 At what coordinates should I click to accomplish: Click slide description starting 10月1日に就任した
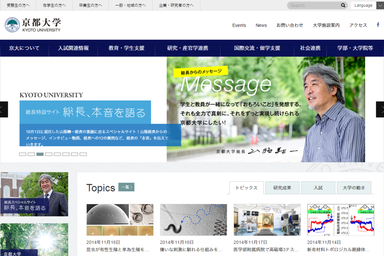coord(97,138)
